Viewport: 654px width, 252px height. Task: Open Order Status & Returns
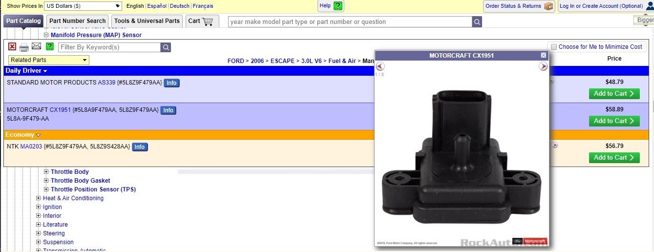(x=519, y=6)
